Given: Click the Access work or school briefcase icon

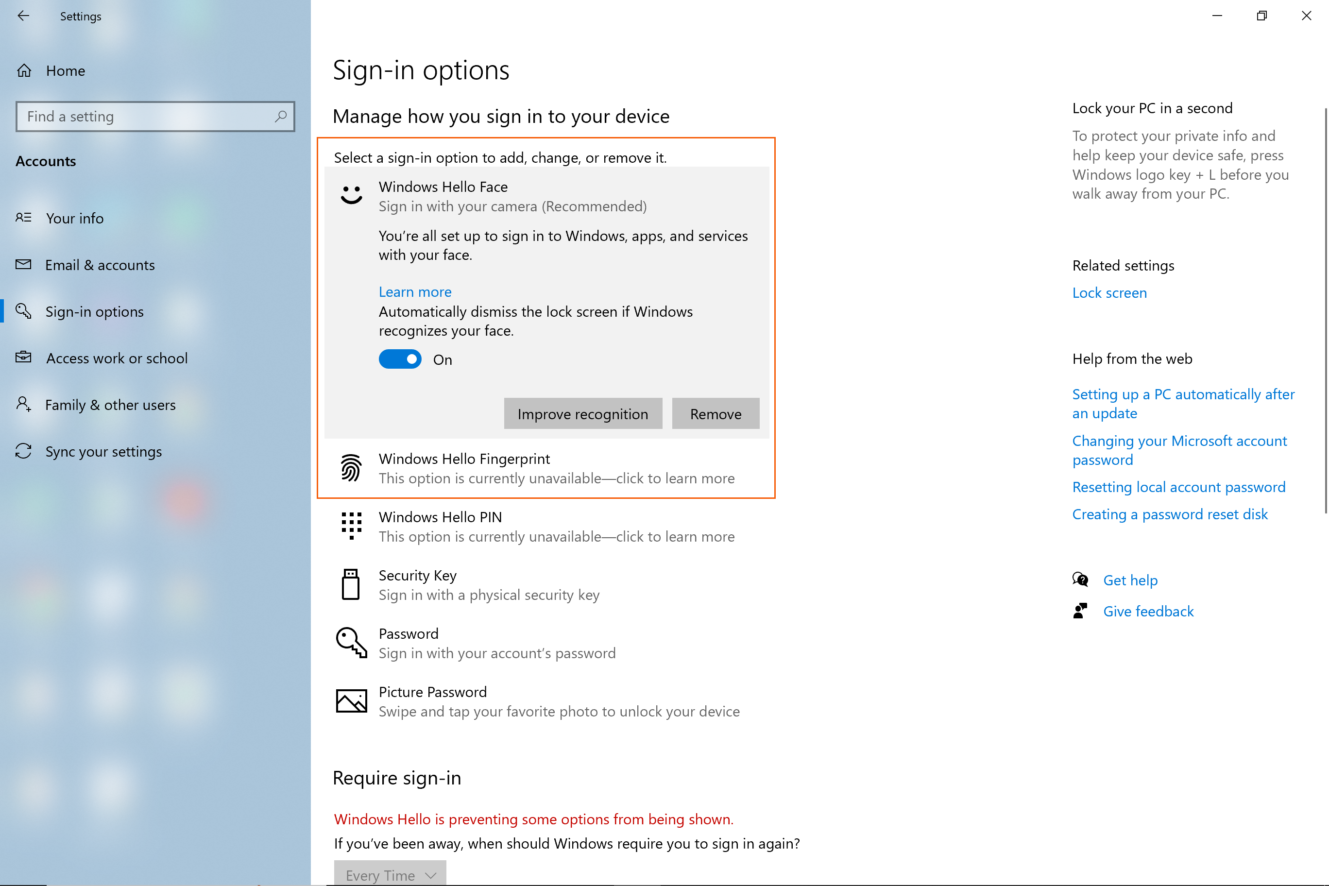Looking at the screenshot, I should [x=23, y=357].
